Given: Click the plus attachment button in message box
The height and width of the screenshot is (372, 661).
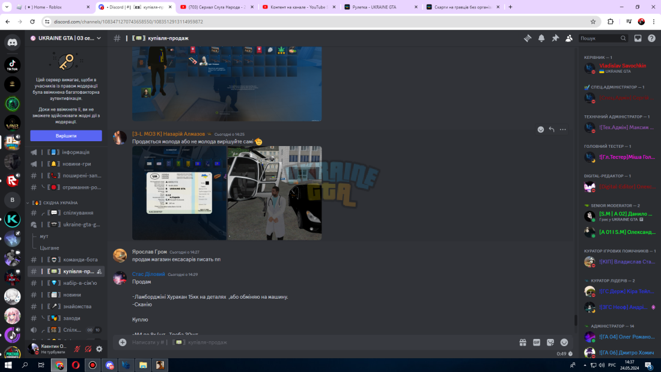Looking at the screenshot, I should point(123,343).
